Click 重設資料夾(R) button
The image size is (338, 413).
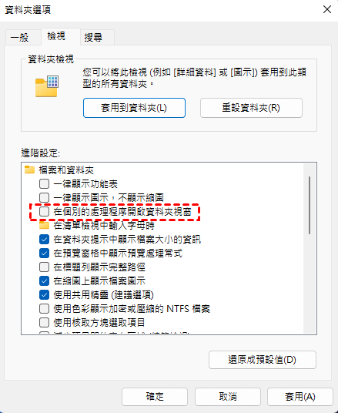pyautogui.click(x=251, y=108)
